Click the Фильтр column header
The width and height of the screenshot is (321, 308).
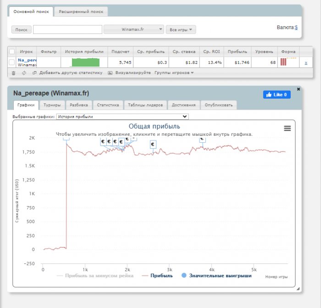49,52
